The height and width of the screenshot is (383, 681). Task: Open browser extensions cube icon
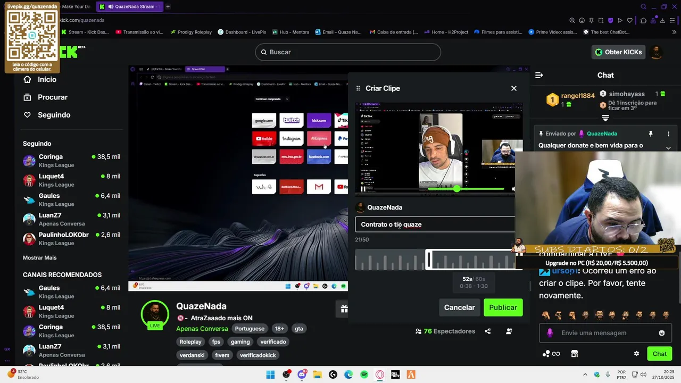point(643,20)
